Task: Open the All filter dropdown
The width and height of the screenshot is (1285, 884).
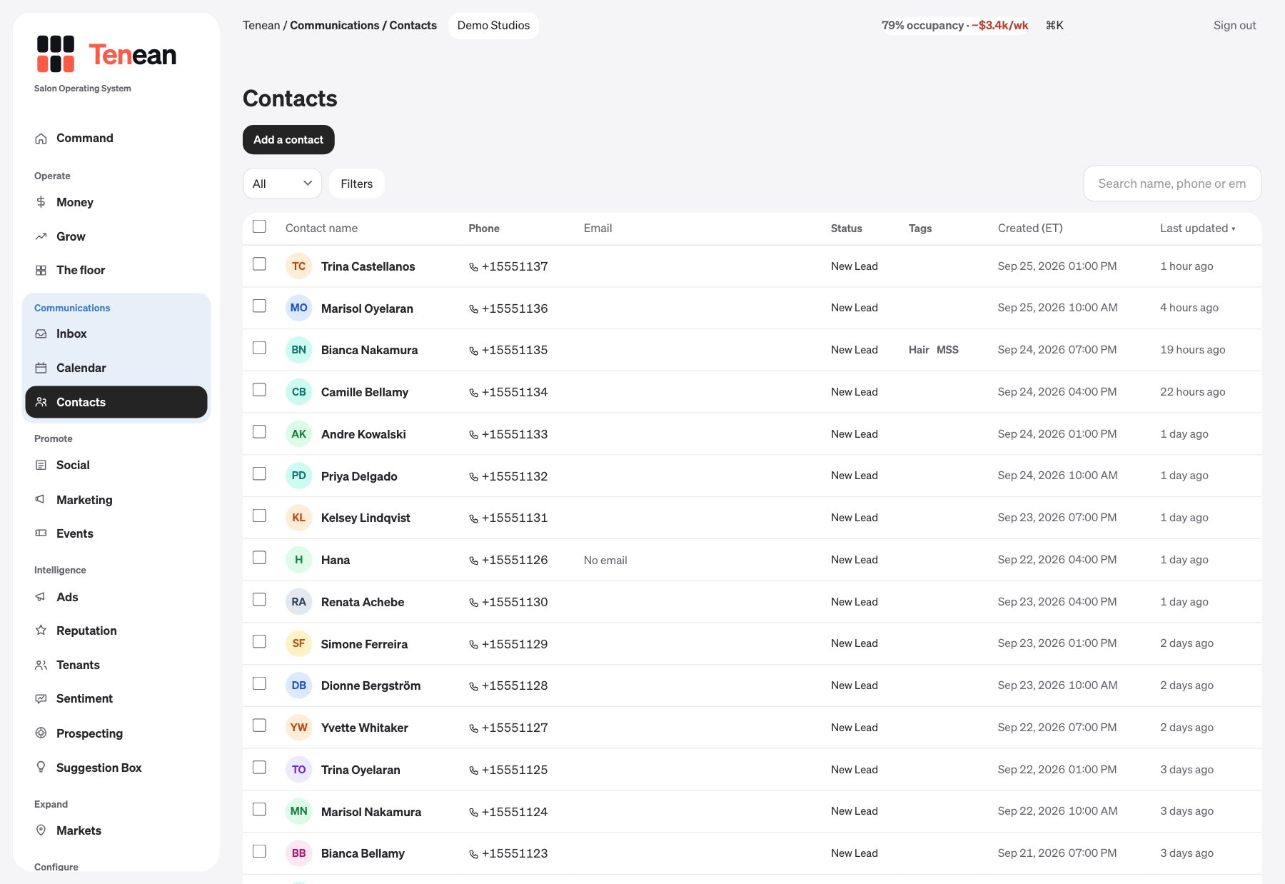Action: (x=282, y=184)
